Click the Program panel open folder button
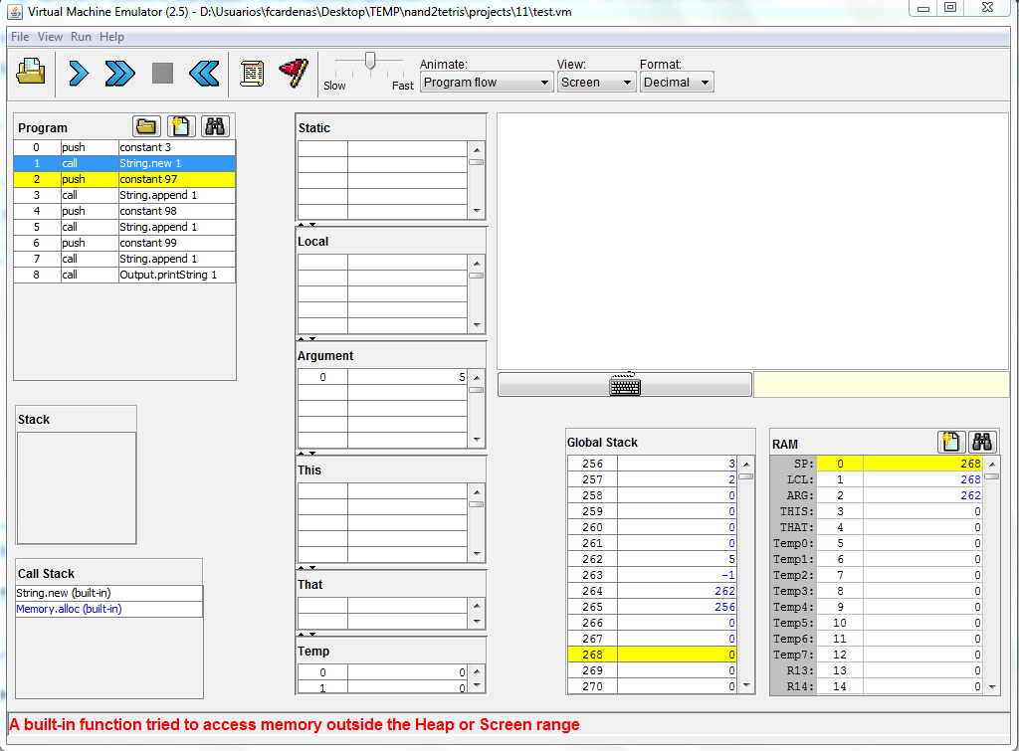The height and width of the screenshot is (751, 1019). click(x=147, y=126)
